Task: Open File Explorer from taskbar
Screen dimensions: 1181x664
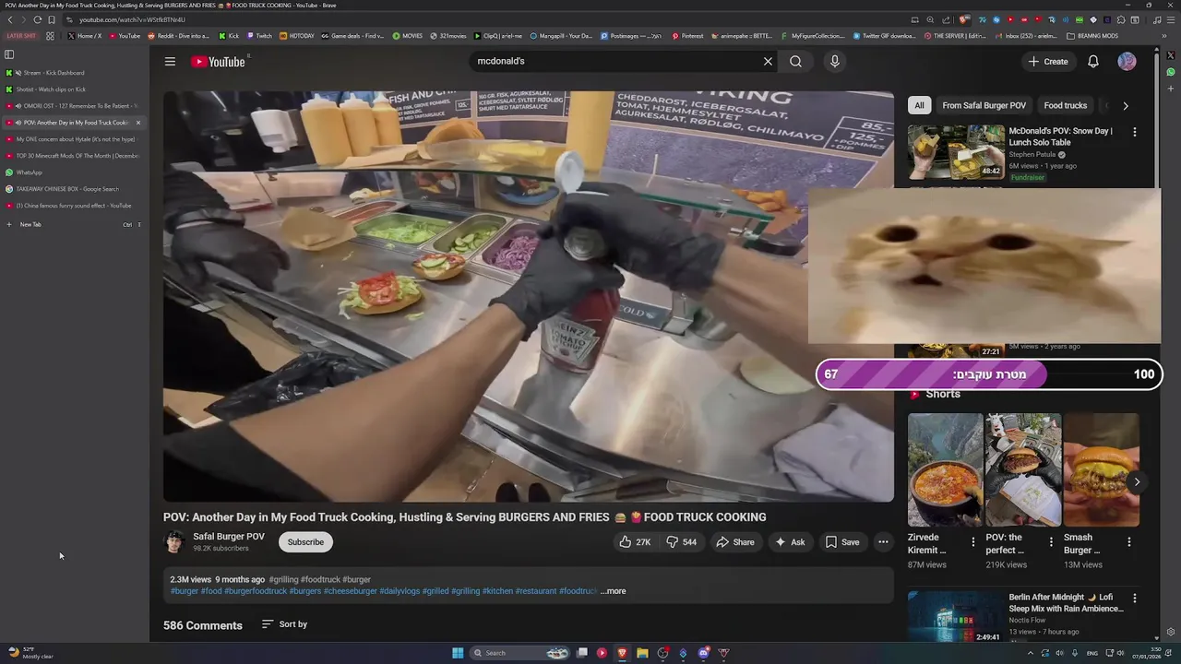Action: (x=642, y=653)
